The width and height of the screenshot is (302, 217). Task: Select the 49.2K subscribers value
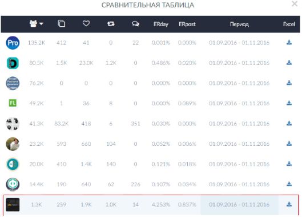(x=37, y=104)
